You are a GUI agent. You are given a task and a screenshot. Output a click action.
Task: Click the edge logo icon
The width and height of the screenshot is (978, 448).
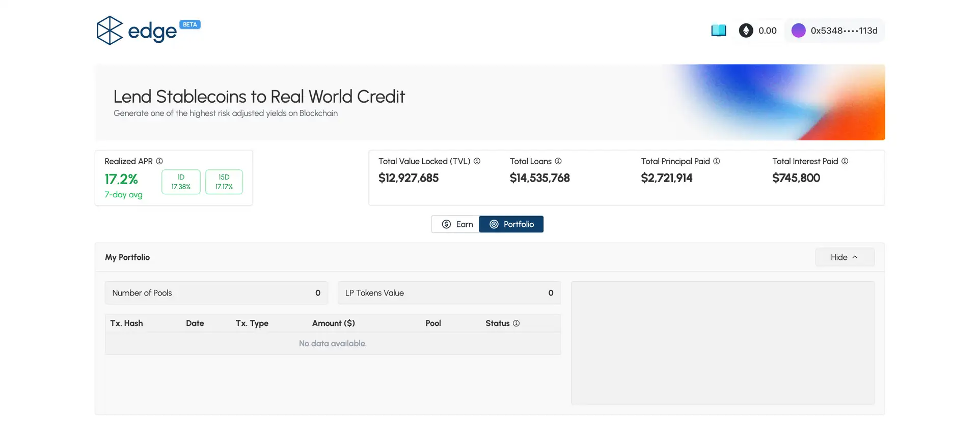(110, 31)
